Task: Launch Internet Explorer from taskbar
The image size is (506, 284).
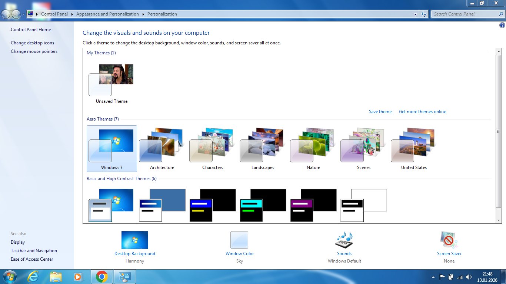Action: pyautogui.click(x=33, y=277)
